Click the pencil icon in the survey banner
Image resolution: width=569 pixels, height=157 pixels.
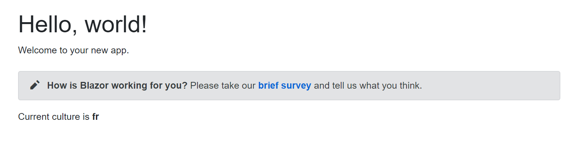(35, 85)
